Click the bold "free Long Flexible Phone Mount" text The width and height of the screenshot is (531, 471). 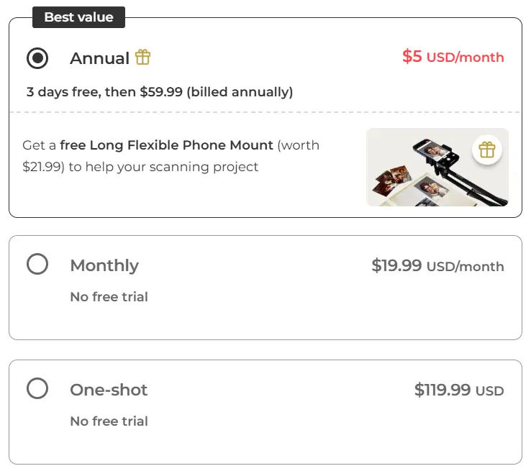coord(166,145)
